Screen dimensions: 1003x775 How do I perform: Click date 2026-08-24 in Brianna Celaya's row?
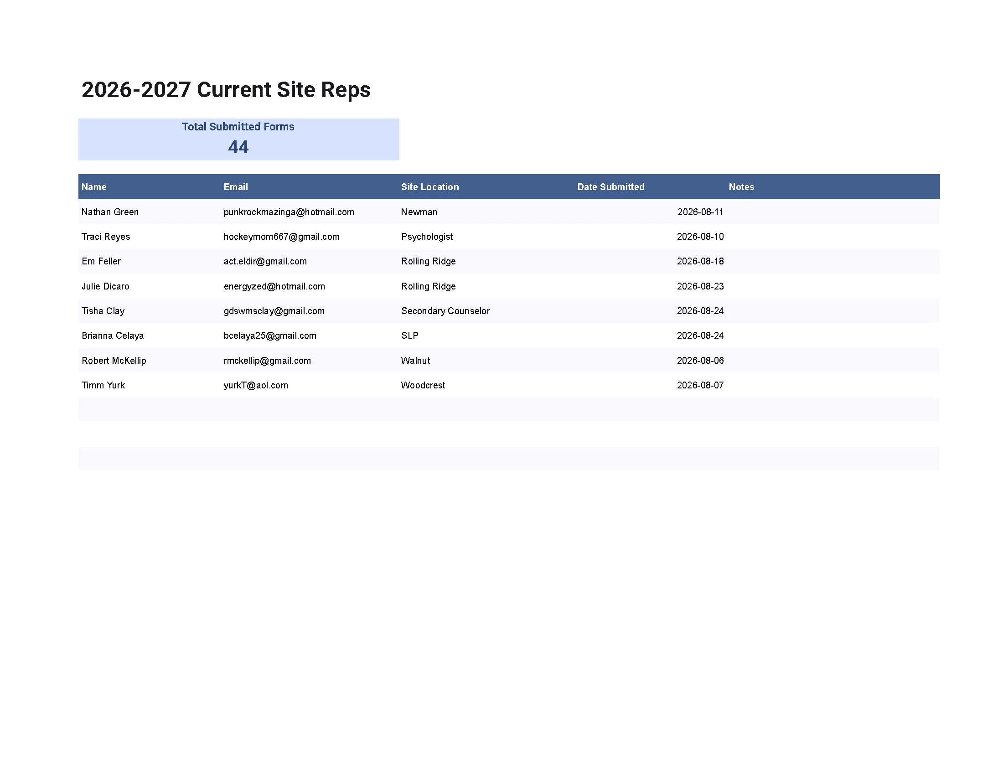click(x=700, y=336)
